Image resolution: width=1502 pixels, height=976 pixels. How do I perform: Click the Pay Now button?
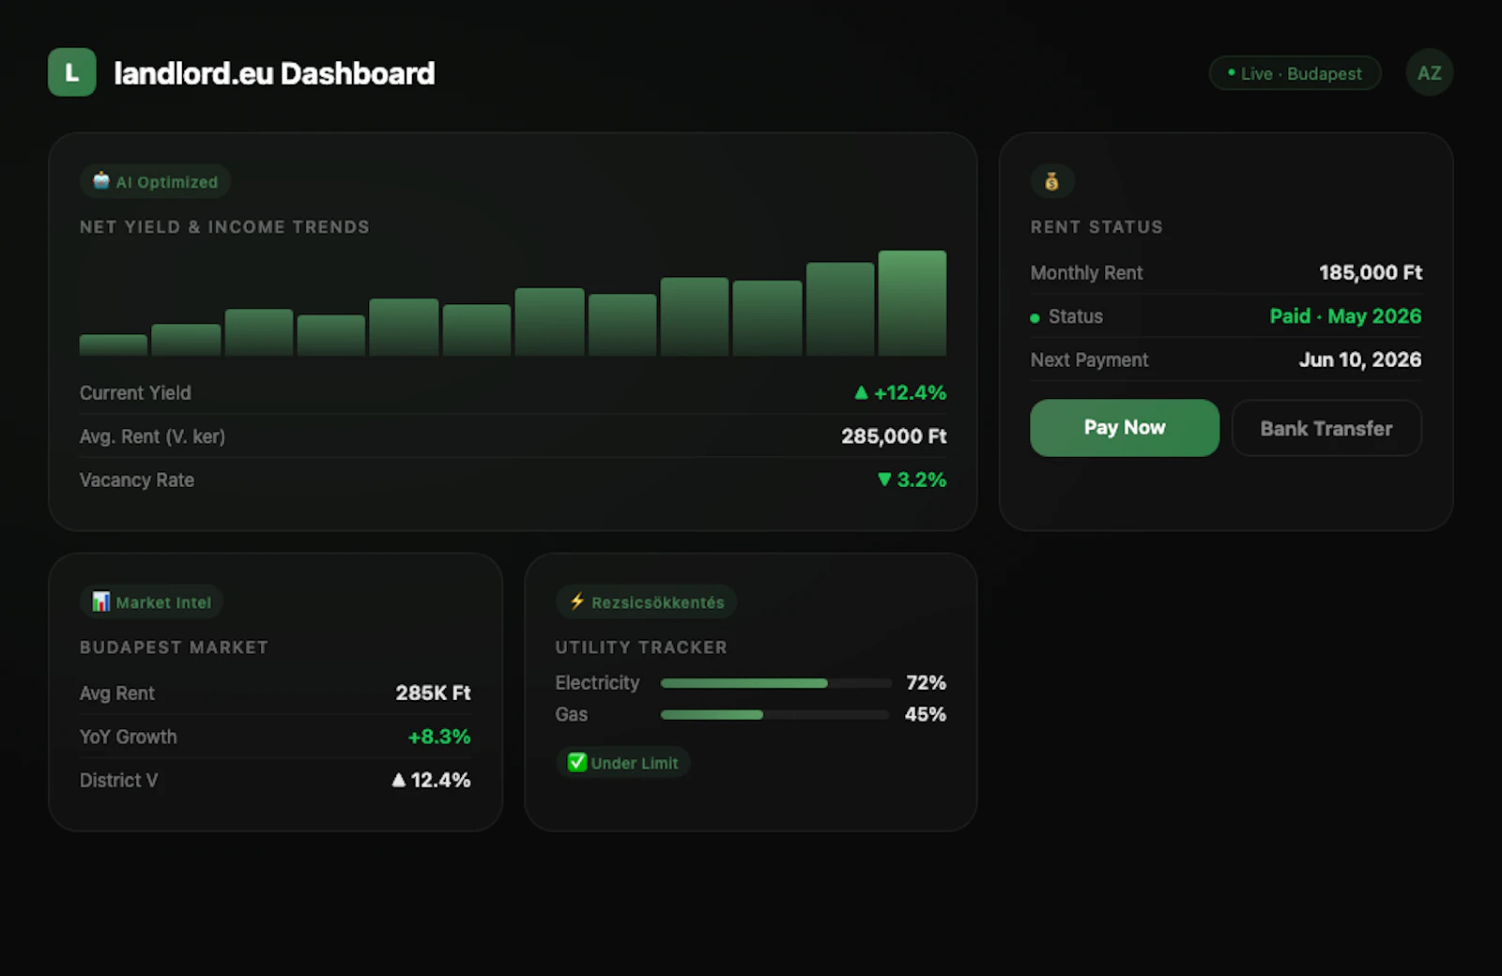[1125, 428]
